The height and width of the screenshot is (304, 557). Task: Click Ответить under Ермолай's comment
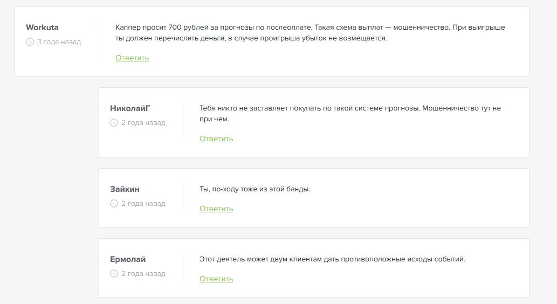click(x=216, y=279)
